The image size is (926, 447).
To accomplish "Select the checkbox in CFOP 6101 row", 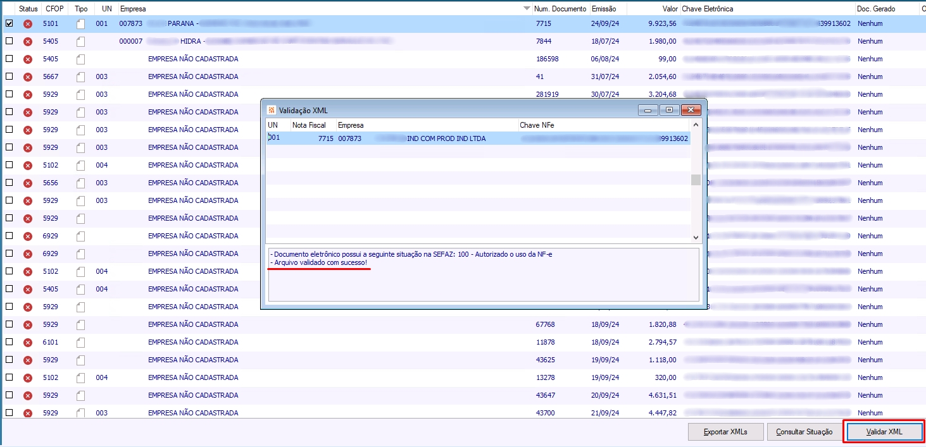I will point(9,342).
